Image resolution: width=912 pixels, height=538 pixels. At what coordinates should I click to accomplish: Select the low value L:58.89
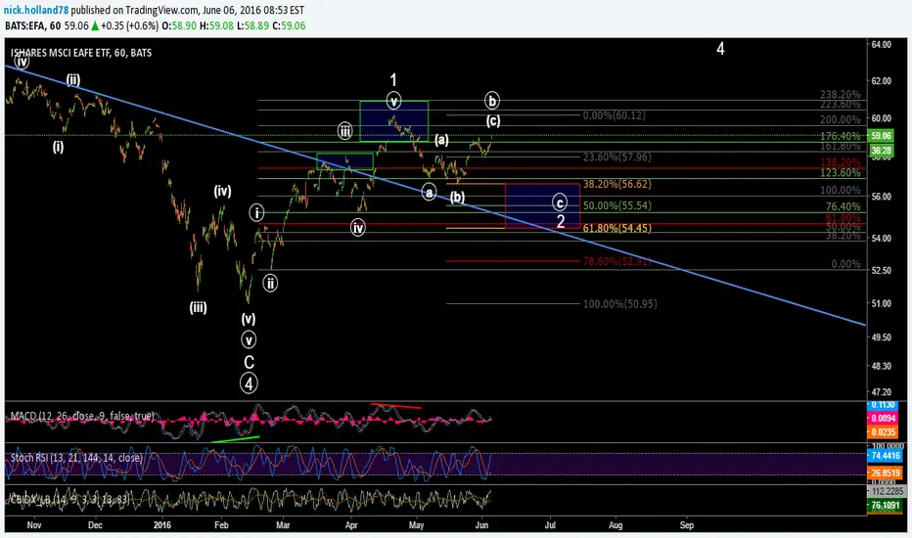(252, 25)
